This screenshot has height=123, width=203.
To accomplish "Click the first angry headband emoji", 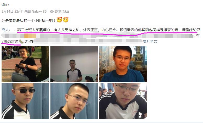I will (x=59, y=20).
